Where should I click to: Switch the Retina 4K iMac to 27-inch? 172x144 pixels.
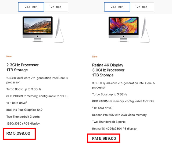(142, 7)
